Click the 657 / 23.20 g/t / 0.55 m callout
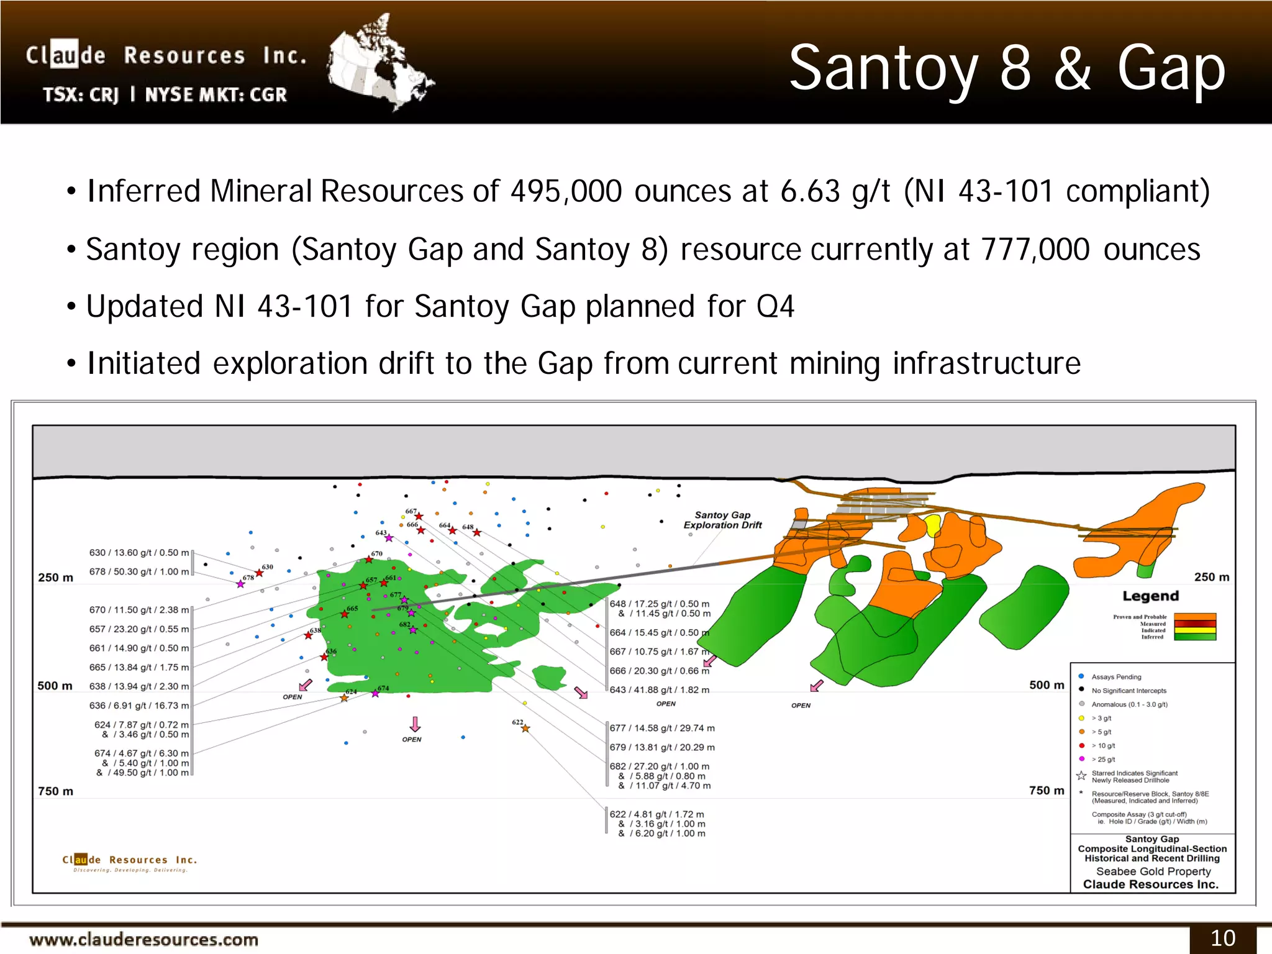 [139, 629]
